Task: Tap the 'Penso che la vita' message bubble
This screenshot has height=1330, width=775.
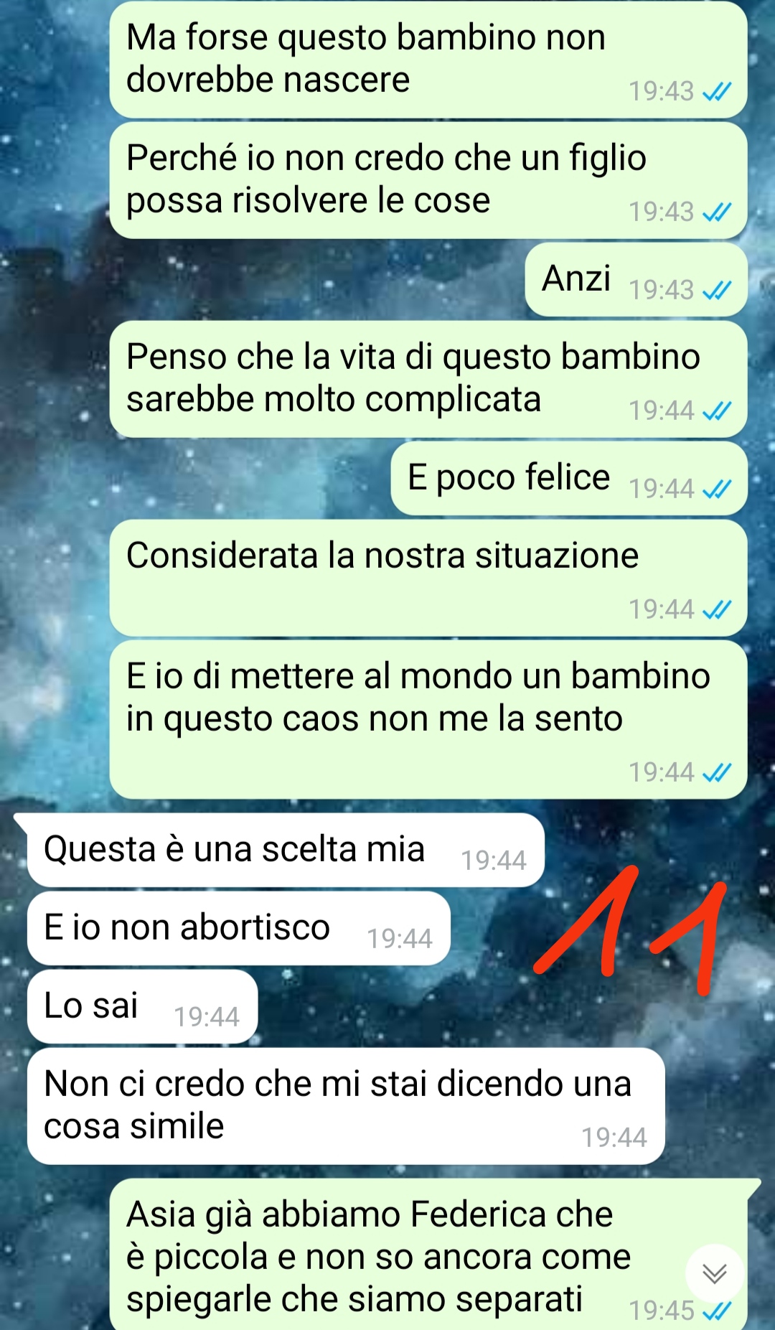Action: coord(428,379)
